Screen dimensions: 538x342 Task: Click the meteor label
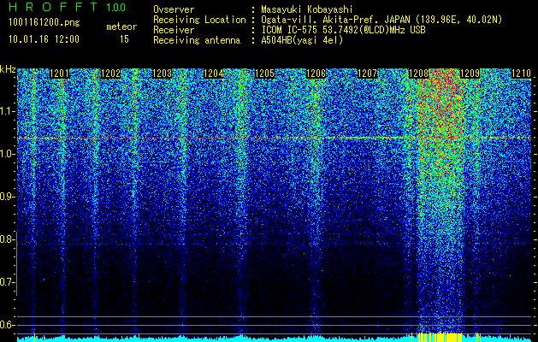pyautogui.click(x=121, y=27)
